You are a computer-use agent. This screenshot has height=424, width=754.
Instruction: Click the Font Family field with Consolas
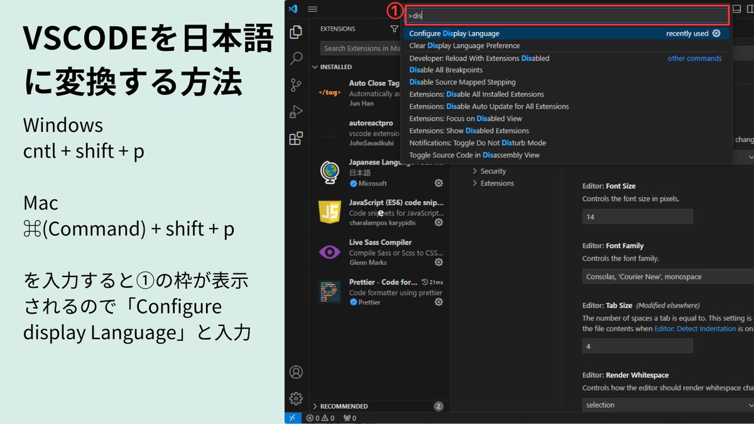click(x=668, y=276)
